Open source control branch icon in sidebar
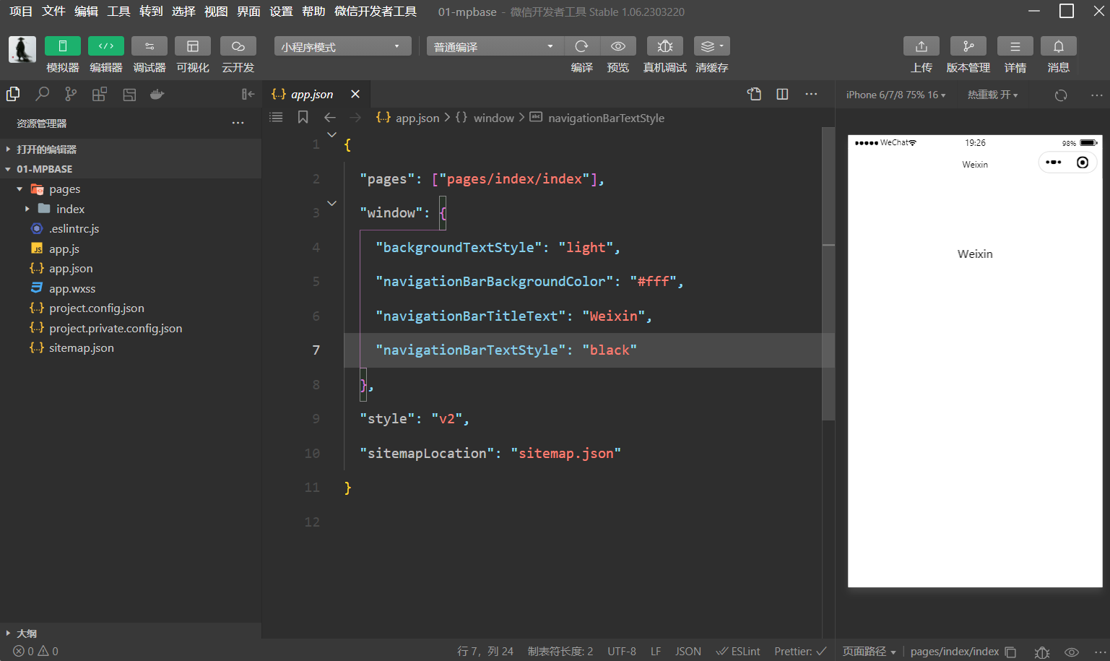This screenshot has width=1110, height=661. click(x=71, y=95)
